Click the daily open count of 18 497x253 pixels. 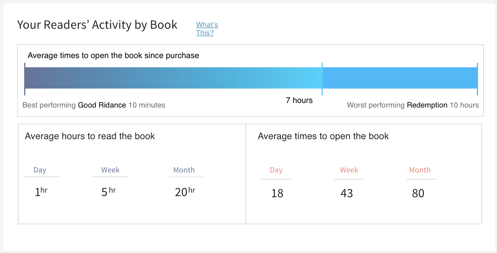[277, 193]
